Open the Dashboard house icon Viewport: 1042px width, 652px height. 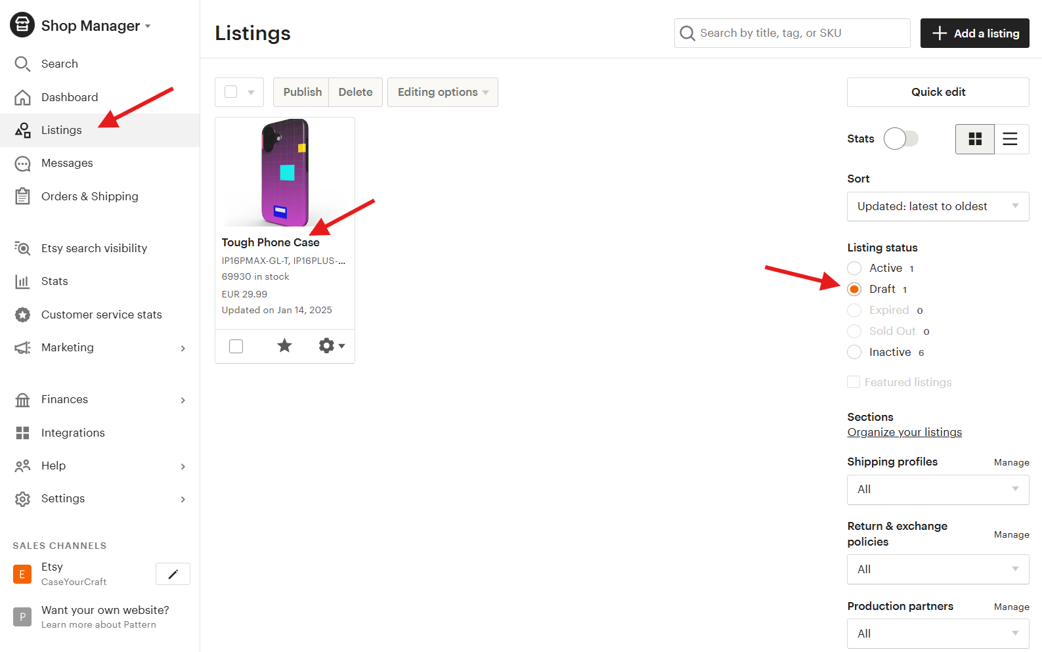point(22,97)
